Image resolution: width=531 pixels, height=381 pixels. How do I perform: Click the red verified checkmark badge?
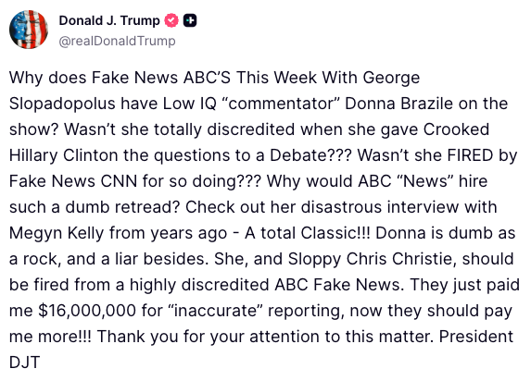coord(171,20)
